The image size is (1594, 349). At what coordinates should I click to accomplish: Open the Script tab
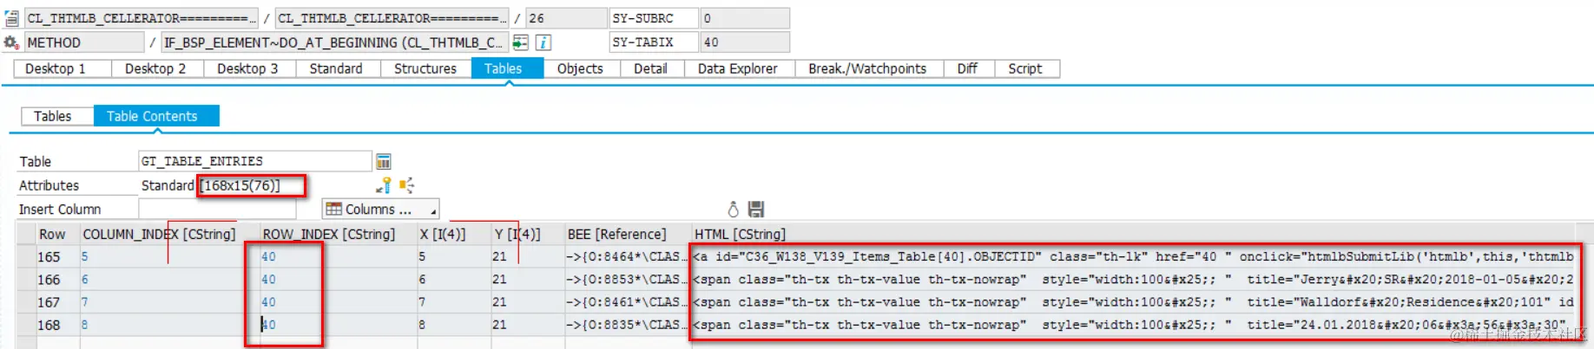1025,68
